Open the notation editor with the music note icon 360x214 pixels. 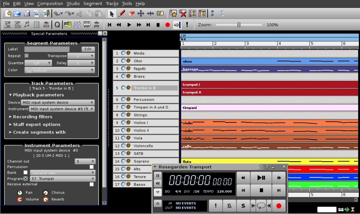tap(27, 24)
